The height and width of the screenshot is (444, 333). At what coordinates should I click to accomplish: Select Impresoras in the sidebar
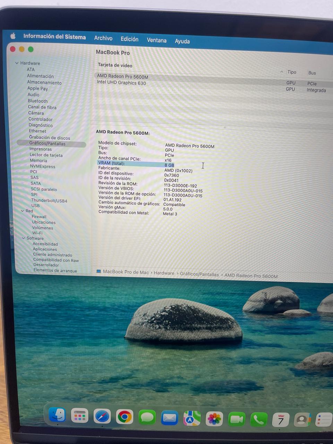41,149
